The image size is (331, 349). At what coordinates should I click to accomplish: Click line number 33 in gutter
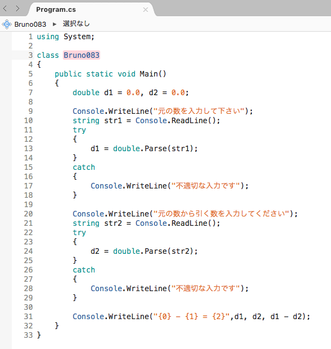(28, 335)
